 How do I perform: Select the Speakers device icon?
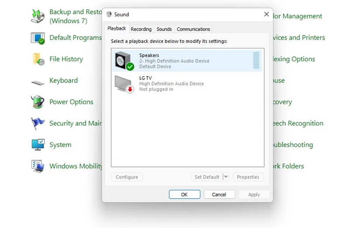(124, 61)
